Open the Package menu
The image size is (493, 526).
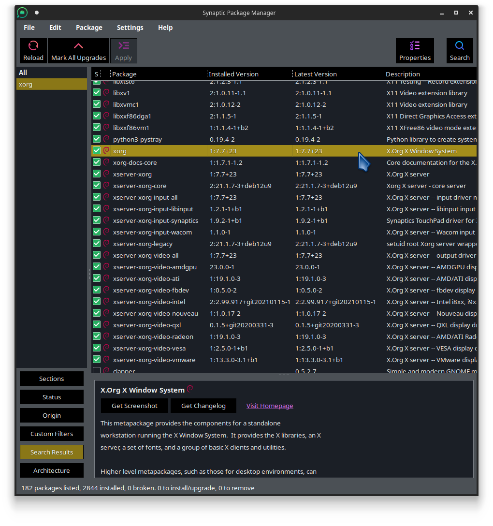pos(89,28)
